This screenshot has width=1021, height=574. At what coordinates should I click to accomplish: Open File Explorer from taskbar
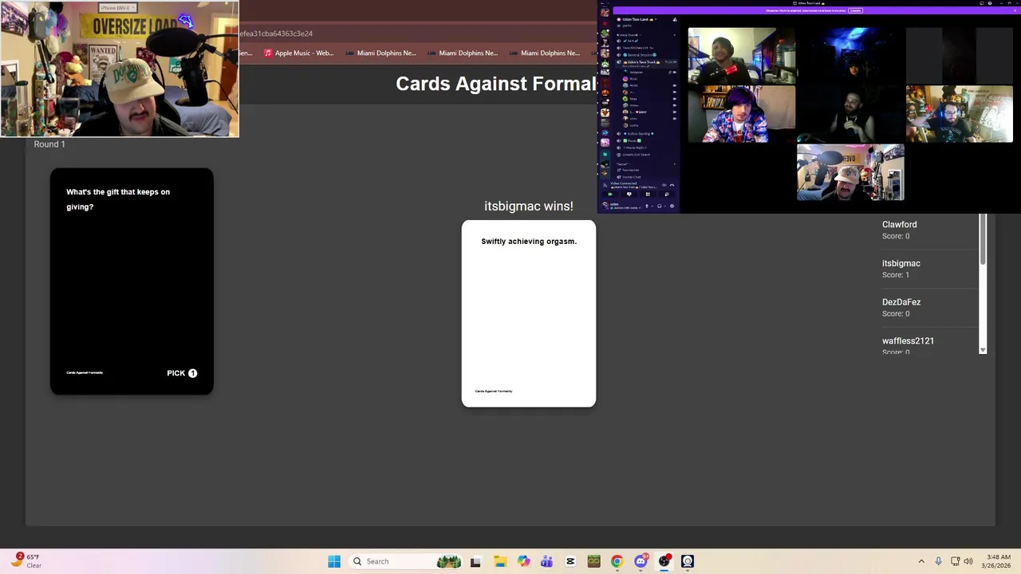pyautogui.click(x=499, y=561)
